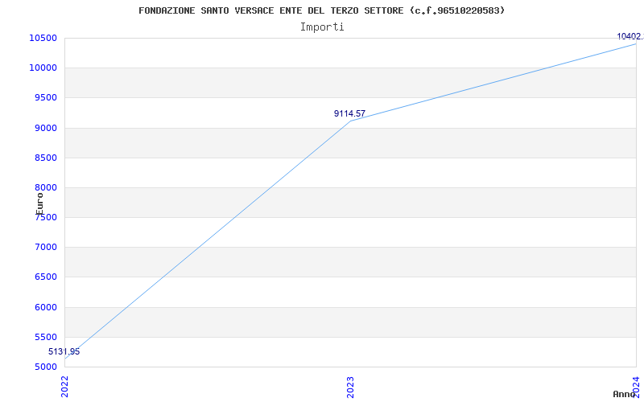644x402 pixels.
Task: Click the y-axis value 8000
Action: (x=45, y=188)
